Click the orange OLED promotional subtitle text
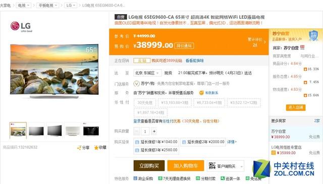323x184 pixels. coord(189,23)
